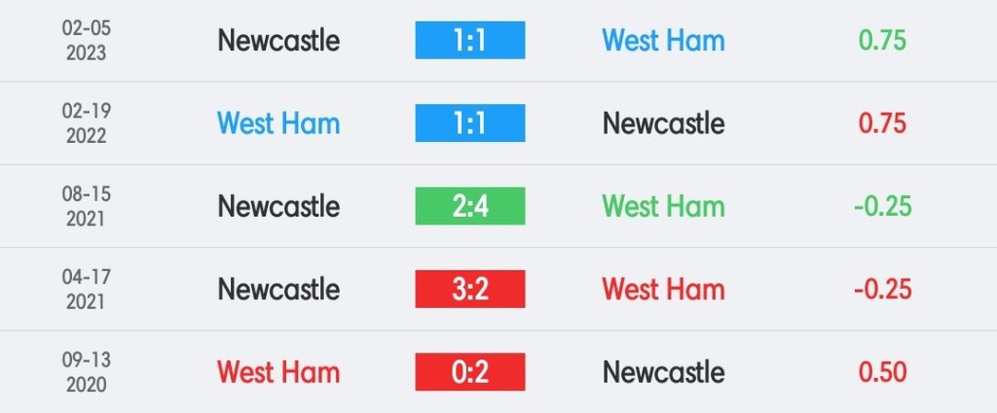The width and height of the screenshot is (997, 413).
Task: Select the green -0.25 handicap value
Action: pos(882,207)
